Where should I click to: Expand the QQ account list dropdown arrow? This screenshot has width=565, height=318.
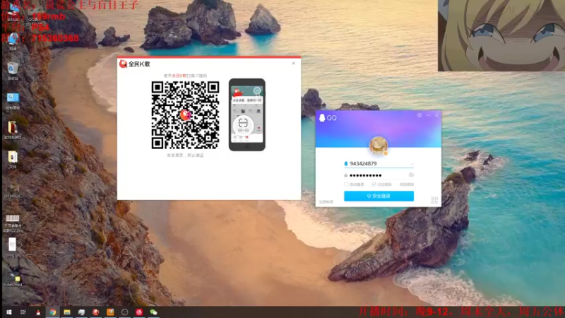(411, 164)
